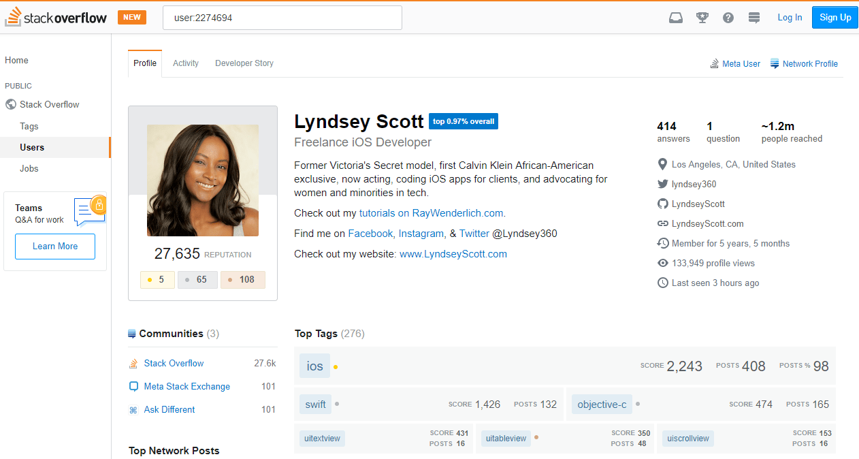Viewport: 859px width, 459px height.
Task: Click the location pin icon
Action: (x=663, y=164)
